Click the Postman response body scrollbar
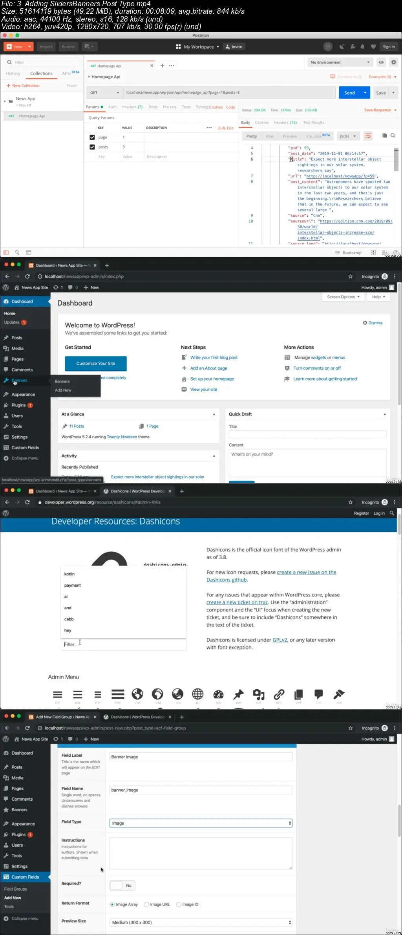 [x=397, y=159]
